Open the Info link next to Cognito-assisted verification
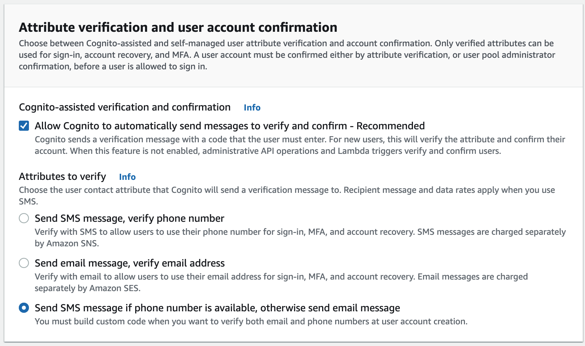This screenshot has width=585, height=346. 252,107
